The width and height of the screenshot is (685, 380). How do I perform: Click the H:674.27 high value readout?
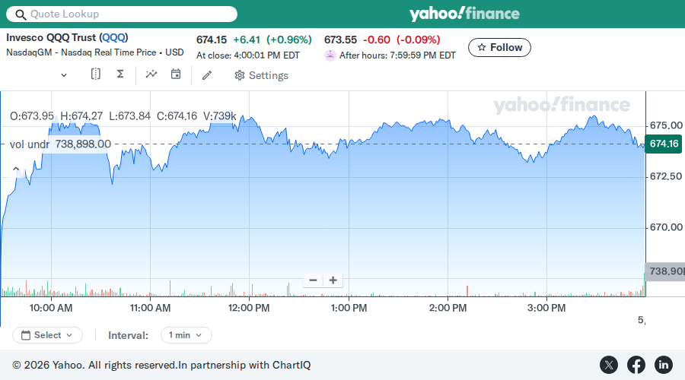click(81, 116)
